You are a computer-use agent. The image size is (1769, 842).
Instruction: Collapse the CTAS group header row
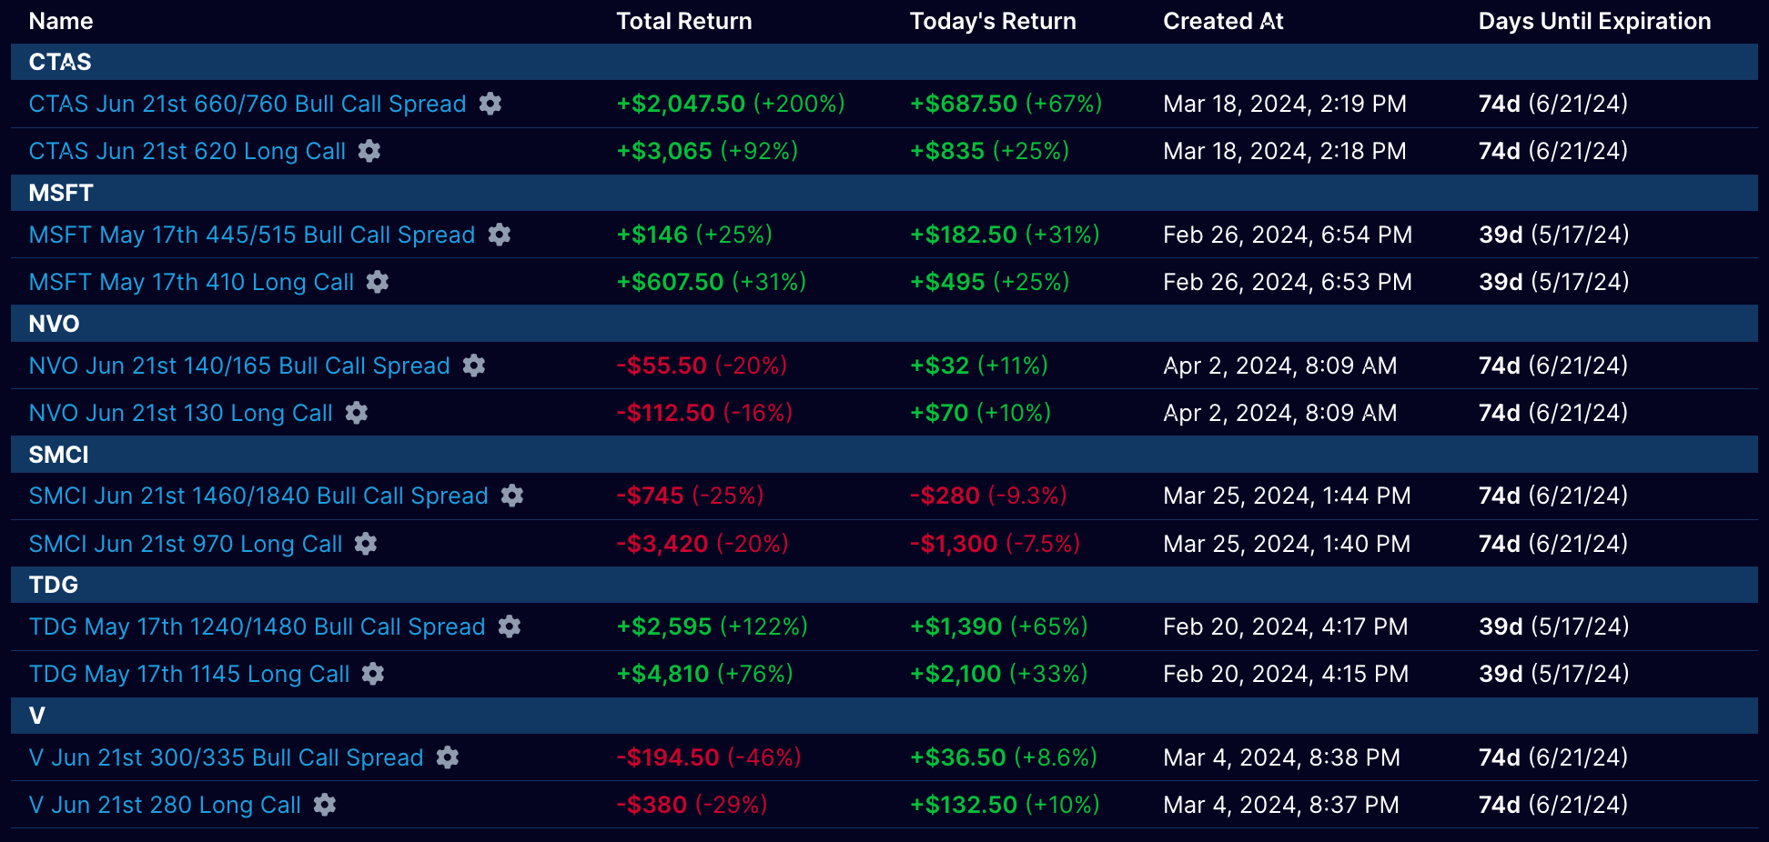pos(884,62)
